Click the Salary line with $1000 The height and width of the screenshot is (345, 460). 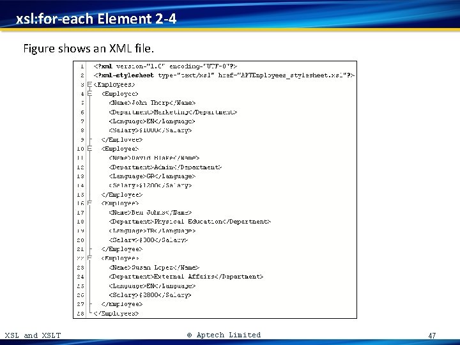tap(150, 130)
